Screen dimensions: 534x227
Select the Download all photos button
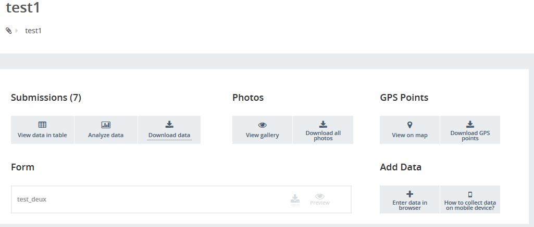(x=323, y=130)
